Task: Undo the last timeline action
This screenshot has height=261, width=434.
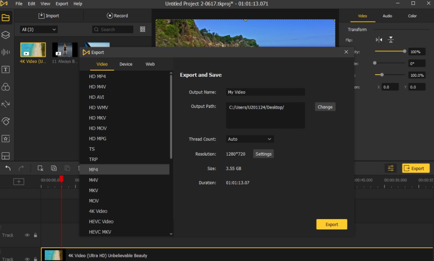Action: click(8, 168)
